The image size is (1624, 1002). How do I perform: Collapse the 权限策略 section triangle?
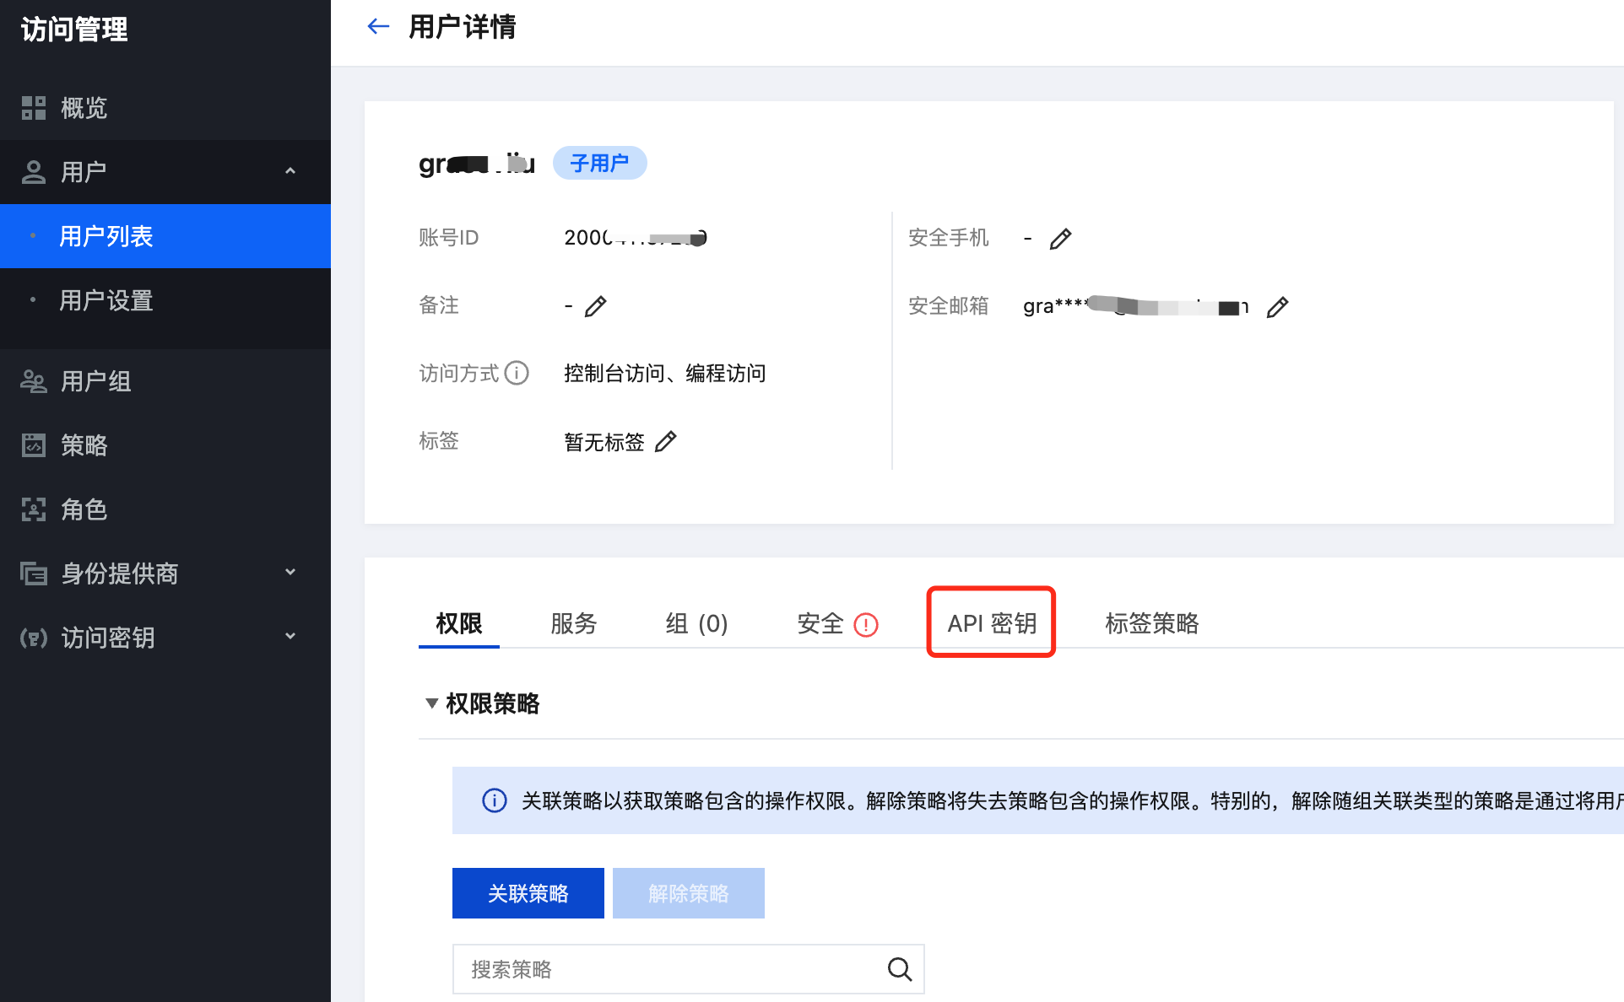[431, 703]
